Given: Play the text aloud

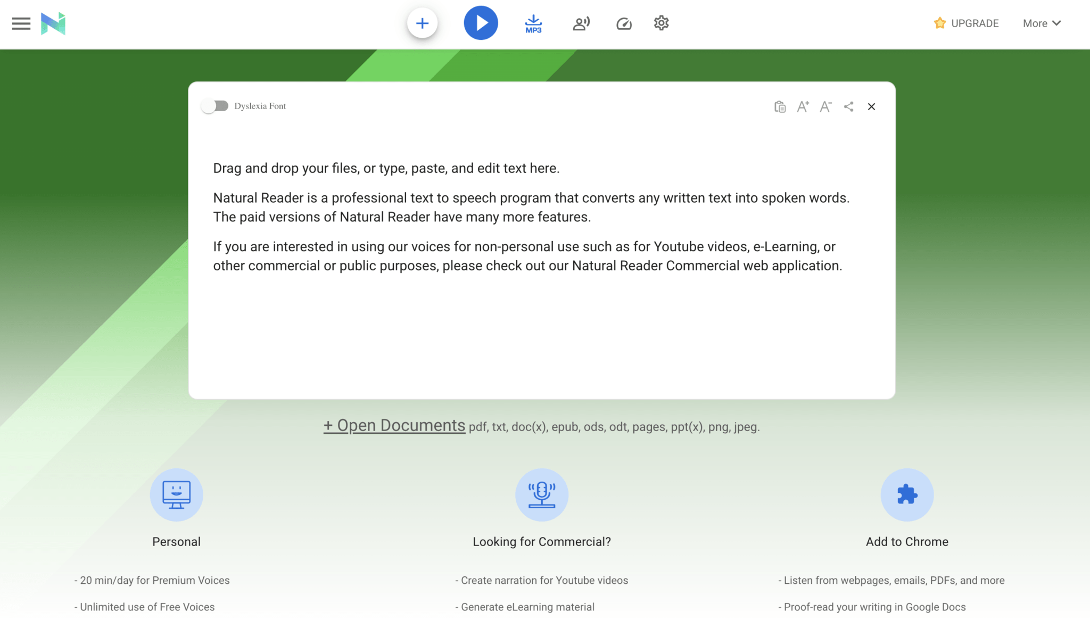Looking at the screenshot, I should point(481,23).
